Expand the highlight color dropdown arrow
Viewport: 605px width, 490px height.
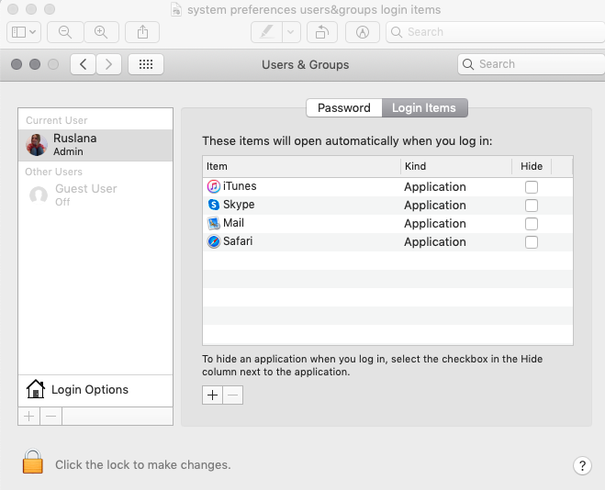coord(291,32)
